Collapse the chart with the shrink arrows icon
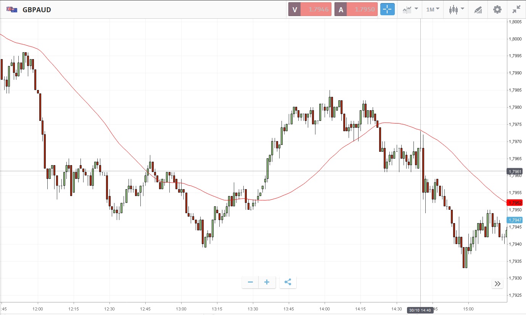 pyautogui.click(x=516, y=10)
